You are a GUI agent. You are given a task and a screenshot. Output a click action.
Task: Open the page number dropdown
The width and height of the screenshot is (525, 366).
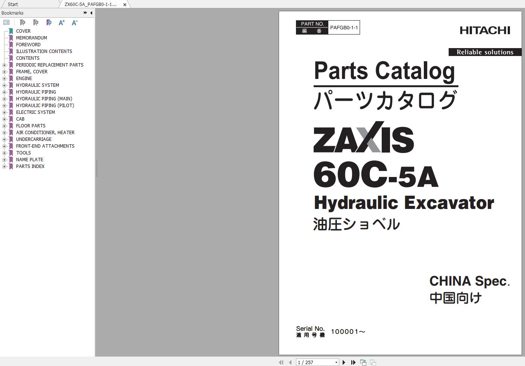pos(336,362)
